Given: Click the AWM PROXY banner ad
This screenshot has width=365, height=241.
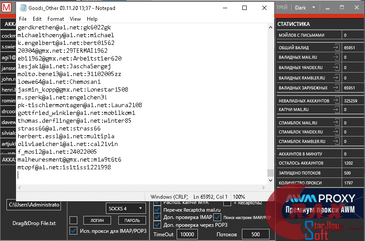Looking at the screenshot, I should (x=320, y=203).
